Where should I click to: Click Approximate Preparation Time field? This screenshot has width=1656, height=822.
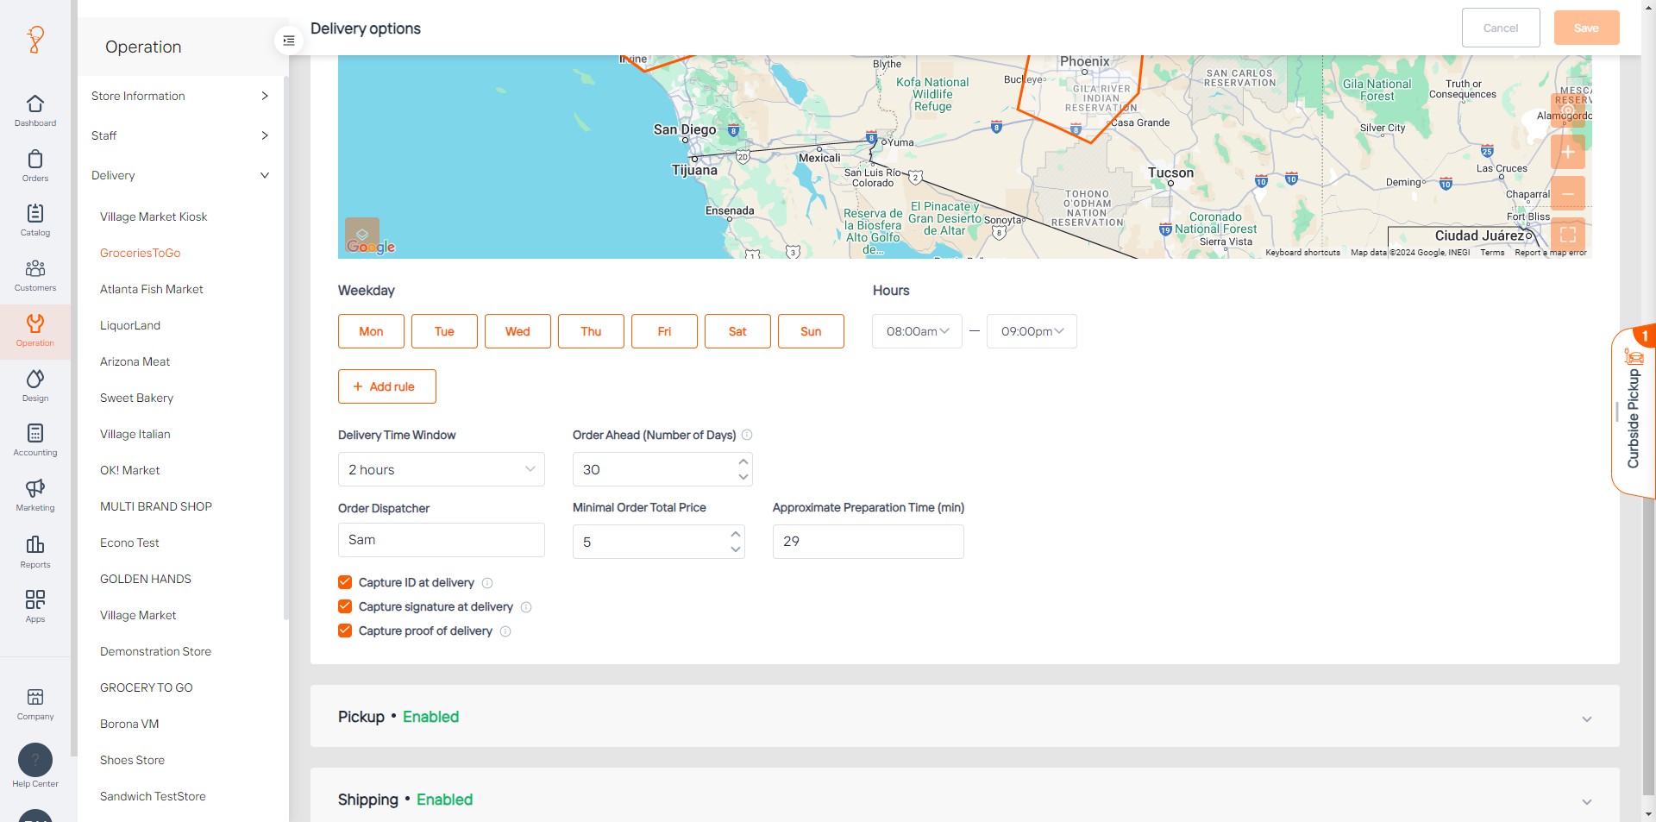pos(869,542)
